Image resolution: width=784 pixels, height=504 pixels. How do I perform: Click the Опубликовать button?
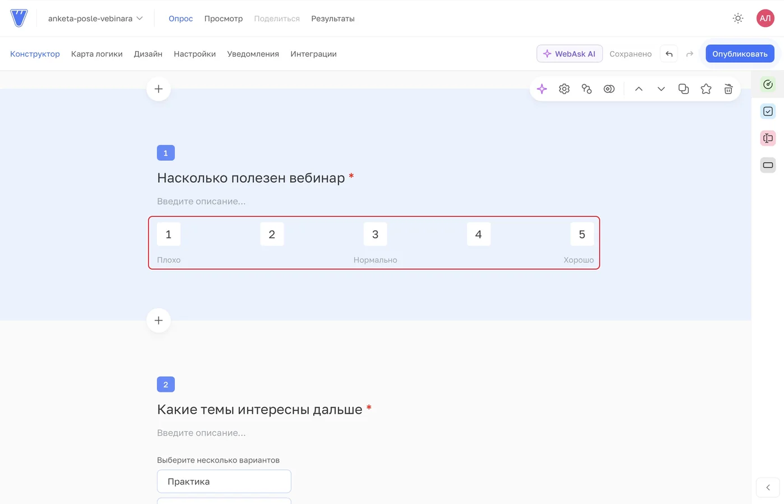(x=740, y=54)
